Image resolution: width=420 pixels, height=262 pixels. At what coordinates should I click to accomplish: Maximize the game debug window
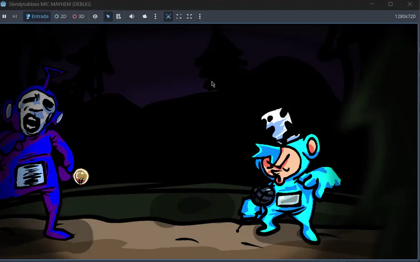point(391,4)
